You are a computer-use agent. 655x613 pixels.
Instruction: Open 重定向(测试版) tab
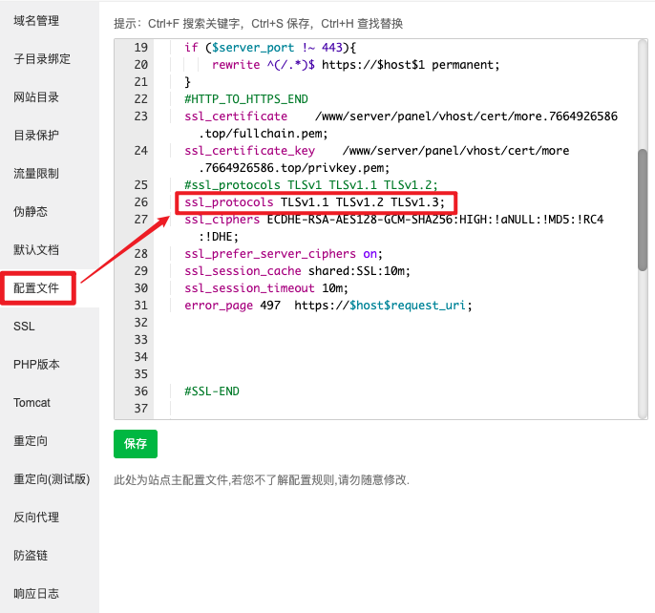(51, 478)
